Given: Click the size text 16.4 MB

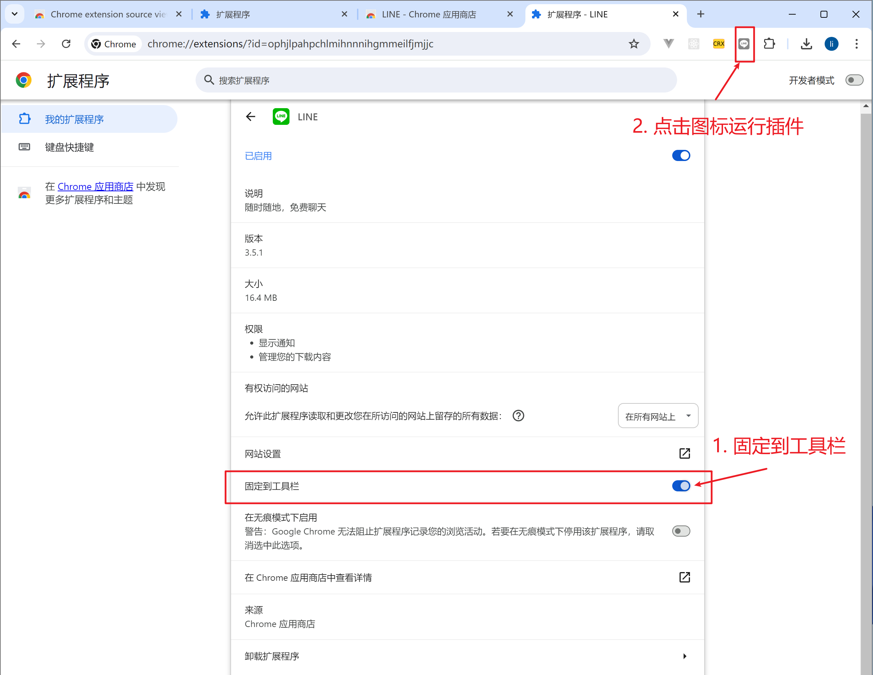Looking at the screenshot, I should click(x=261, y=298).
